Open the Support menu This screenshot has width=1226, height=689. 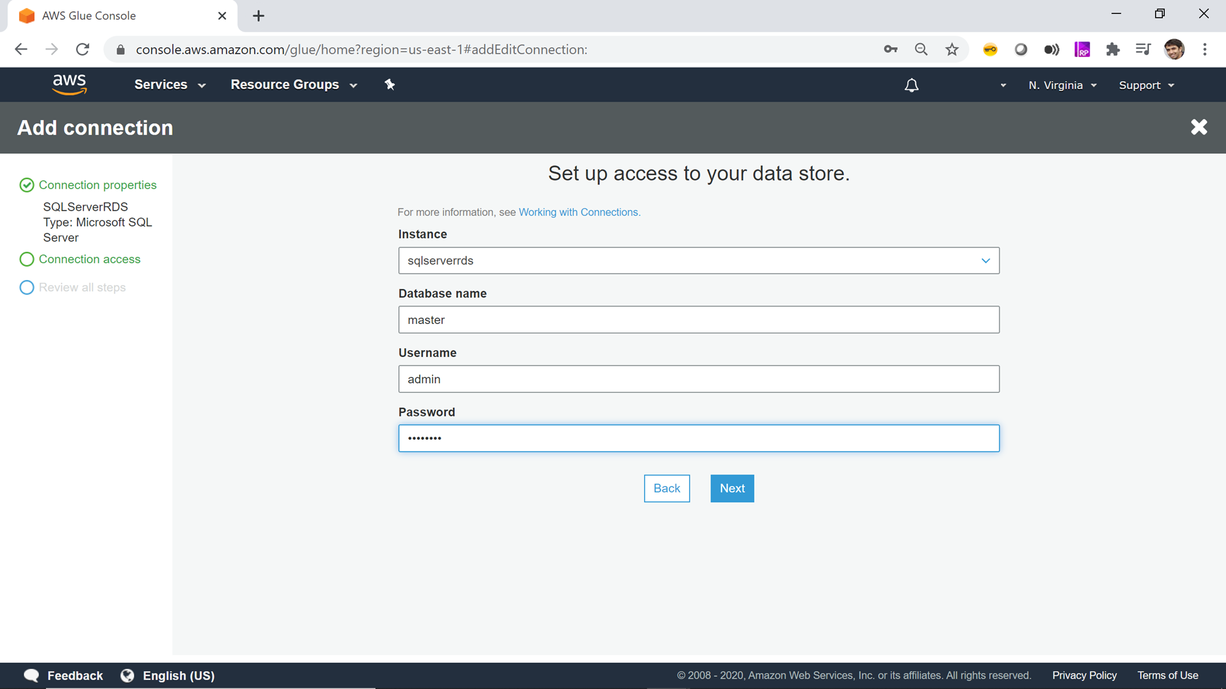click(x=1146, y=85)
